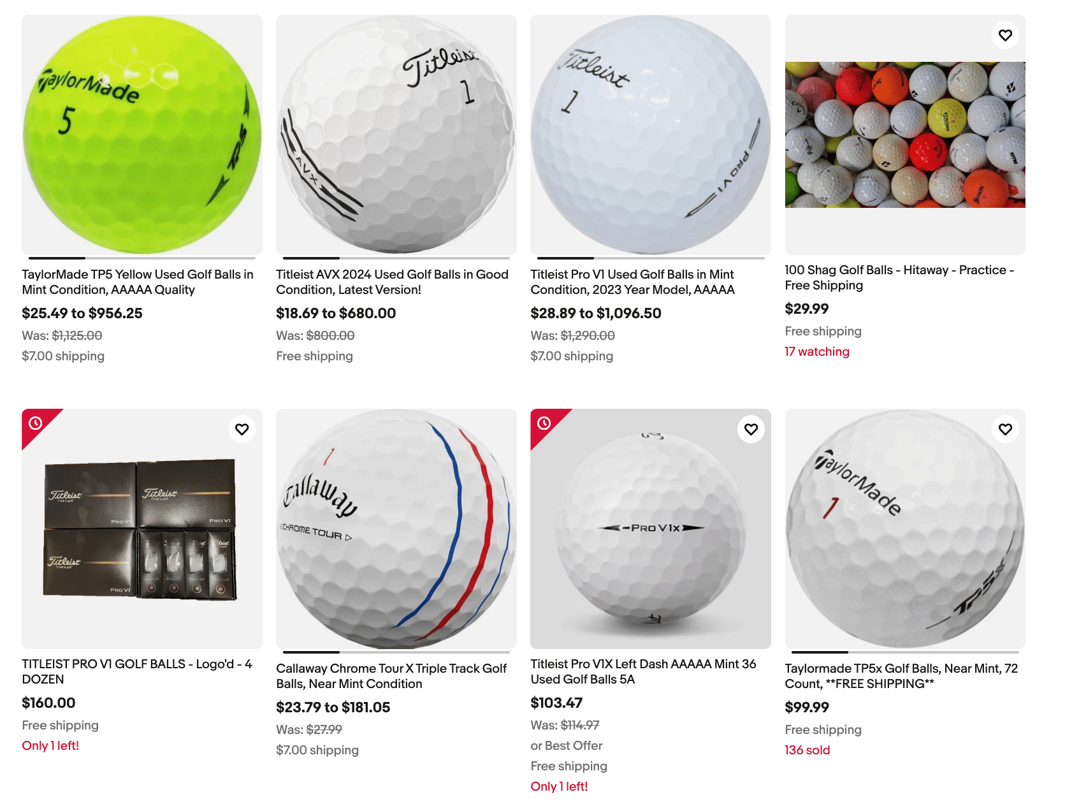Image resolution: width=1072 pixels, height=806 pixels.
Task: Open Callaway Chrome Tour X Triple Track title
Action: point(391,676)
